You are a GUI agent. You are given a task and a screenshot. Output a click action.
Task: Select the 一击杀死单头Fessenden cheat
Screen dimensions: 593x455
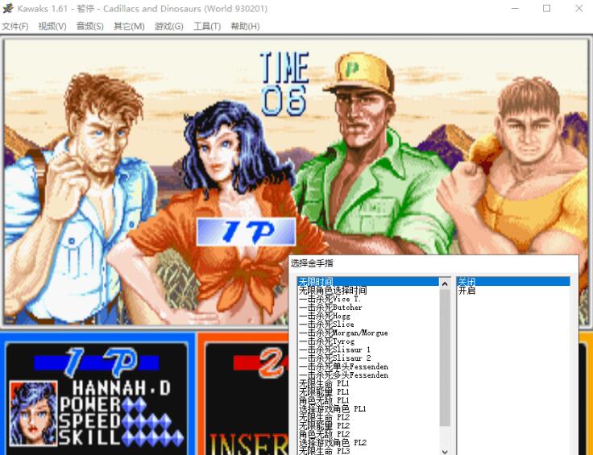pyautogui.click(x=368, y=366)
